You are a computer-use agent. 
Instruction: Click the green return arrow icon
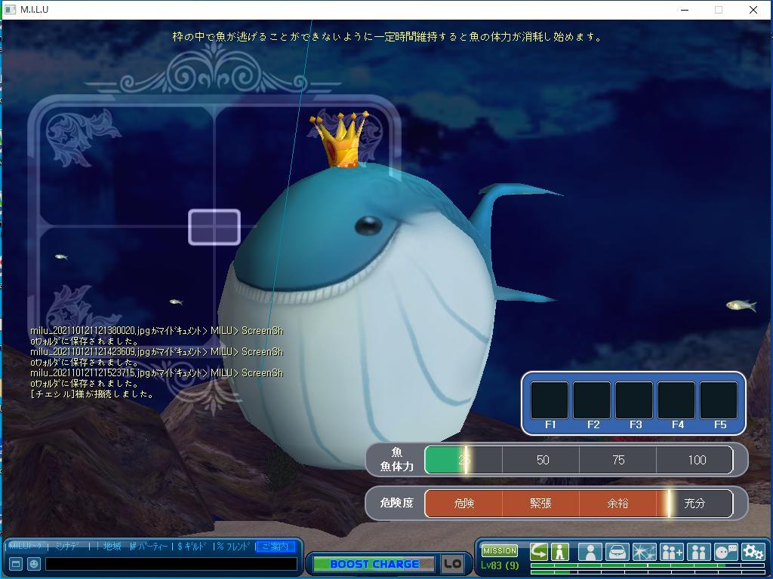coord(539,552)
